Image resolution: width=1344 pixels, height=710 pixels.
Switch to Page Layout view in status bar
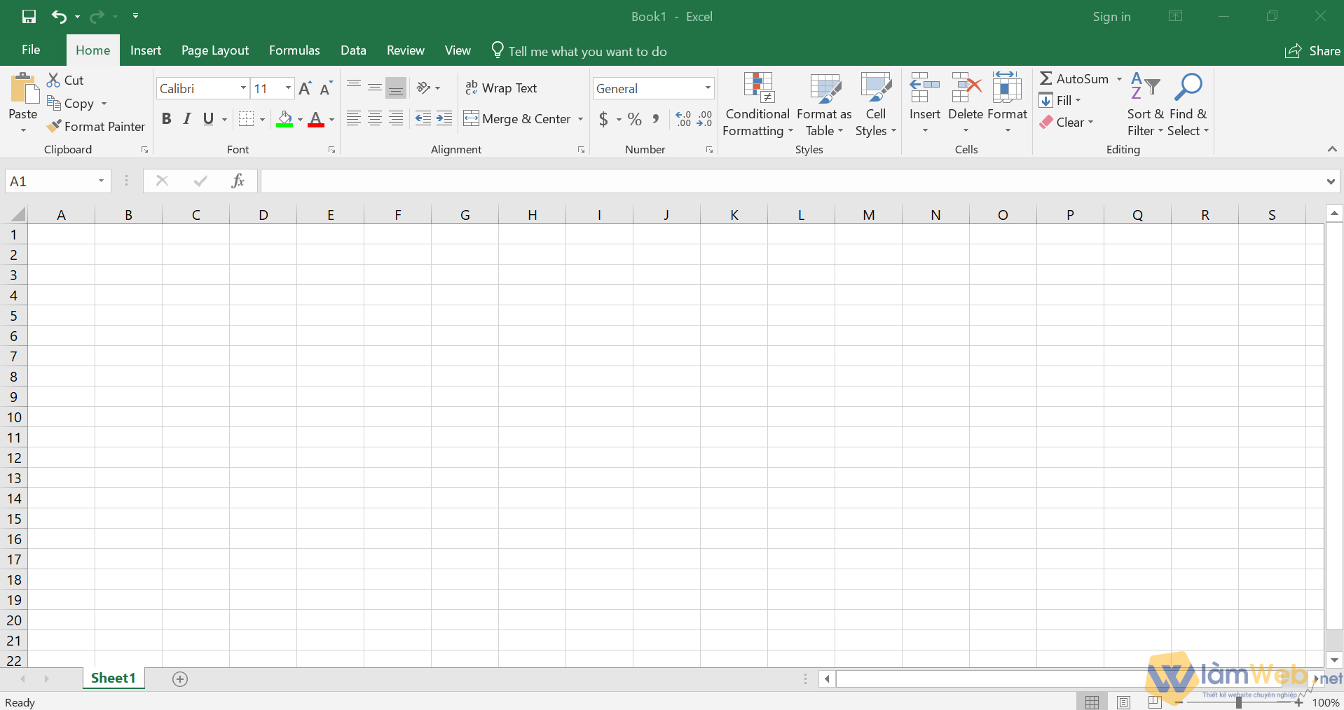[1124, 702]
